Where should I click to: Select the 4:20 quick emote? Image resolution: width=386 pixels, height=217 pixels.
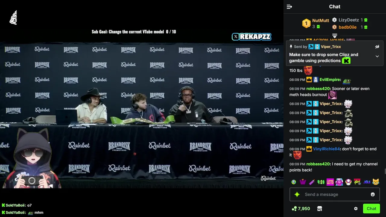321,182
